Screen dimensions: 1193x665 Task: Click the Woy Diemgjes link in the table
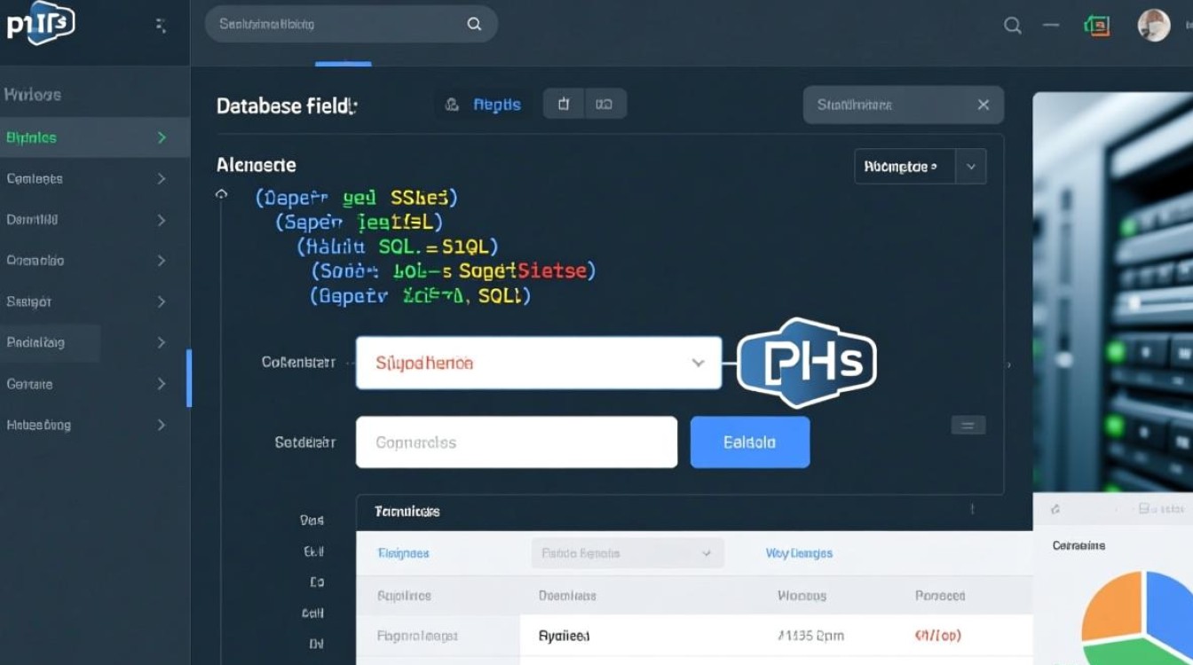(x=800, y=552)
